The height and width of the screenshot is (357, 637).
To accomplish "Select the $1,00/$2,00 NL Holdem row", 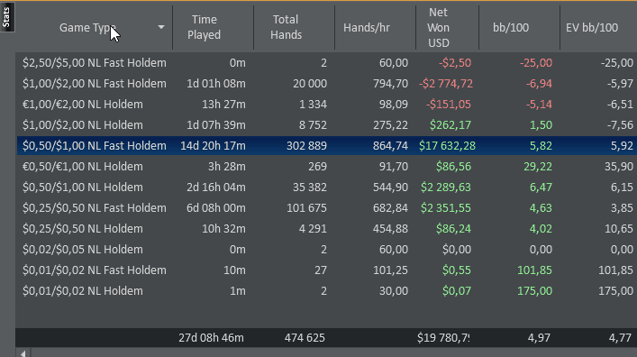I will (x=327, y=124).
